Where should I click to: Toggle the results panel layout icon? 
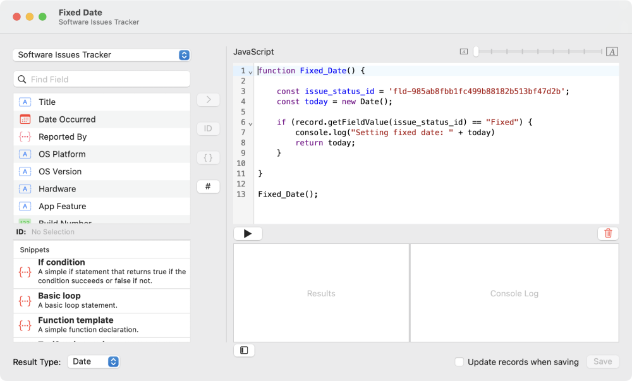click(244, 350)
